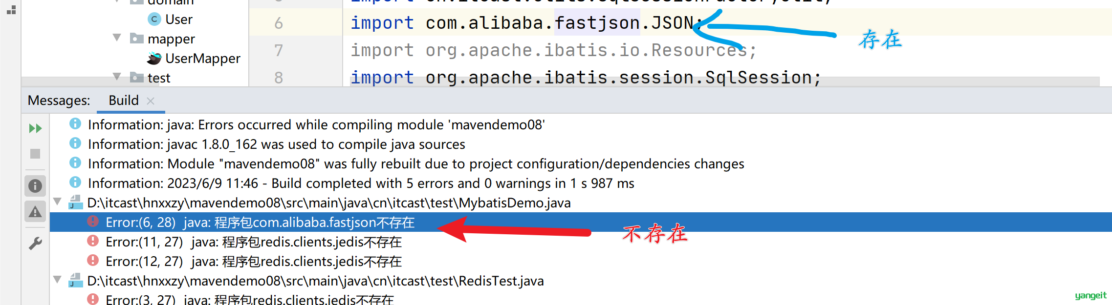1112x305 pixels.
Task: Collapse the test folder tree arrow
Action: (x=117, y=77)
